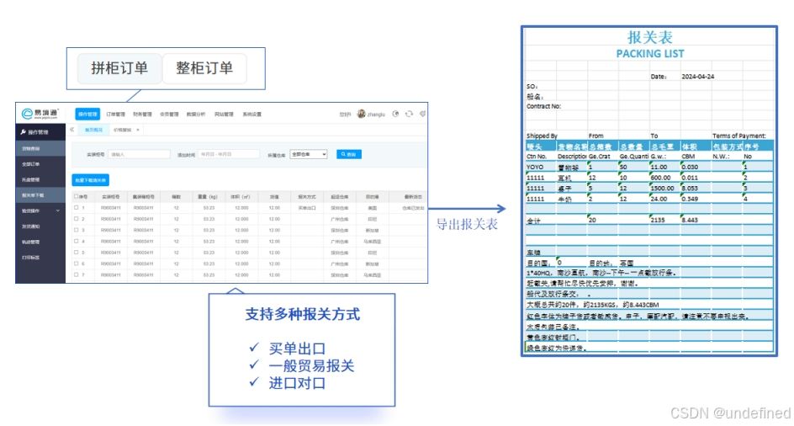The image size is (794, 426).
Task: Check the checkbox for row 2
Action: pos(76,219)
